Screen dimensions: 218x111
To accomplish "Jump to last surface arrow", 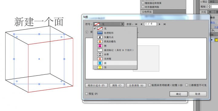I will (x=165, y=24).
